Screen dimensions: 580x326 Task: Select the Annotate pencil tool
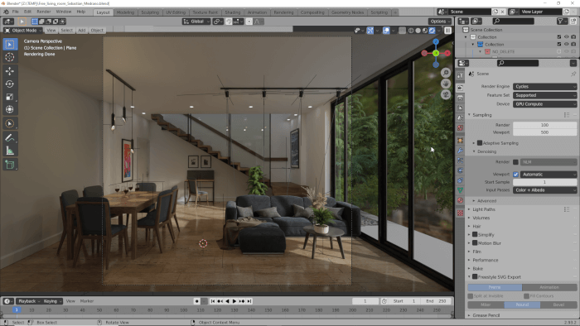coord(10,137)
